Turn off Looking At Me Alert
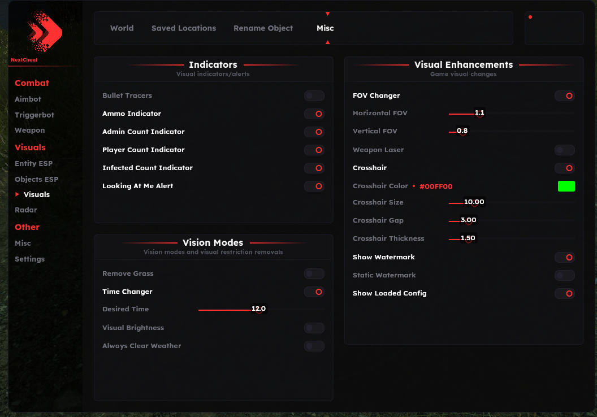Screen dimensions: 597x417 click(x=314, y=186)
